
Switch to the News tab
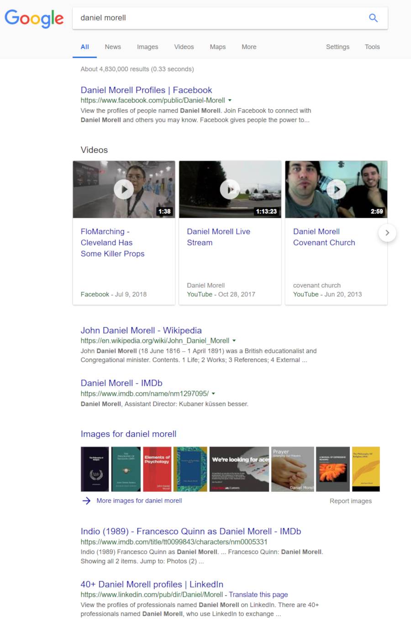tap(113, 47)
